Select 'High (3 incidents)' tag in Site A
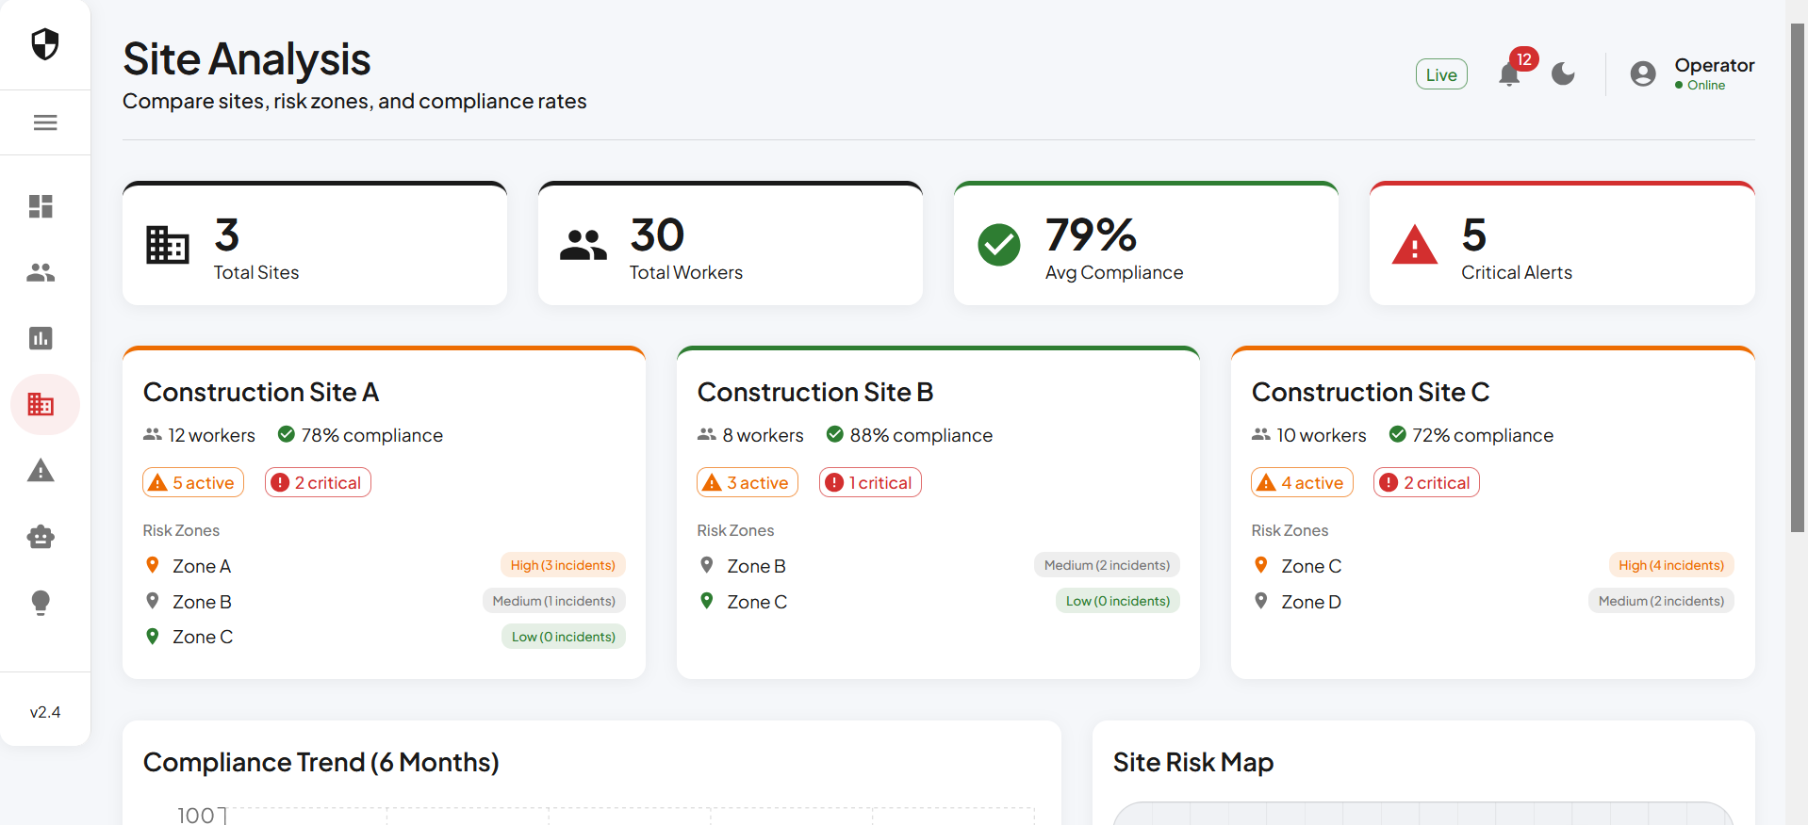Screen dimensions: 1808x825 click(x=563, y=565)
